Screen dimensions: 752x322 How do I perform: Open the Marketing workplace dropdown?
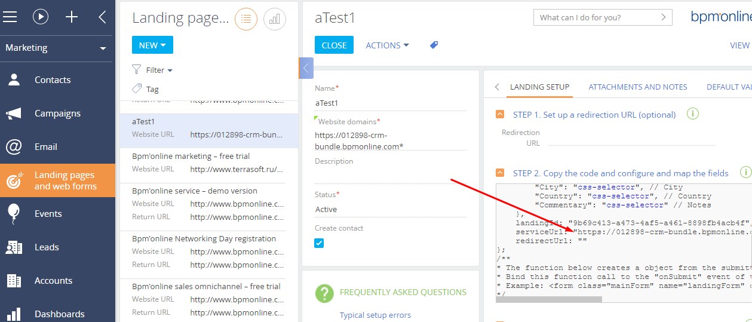tap(56, 48)
